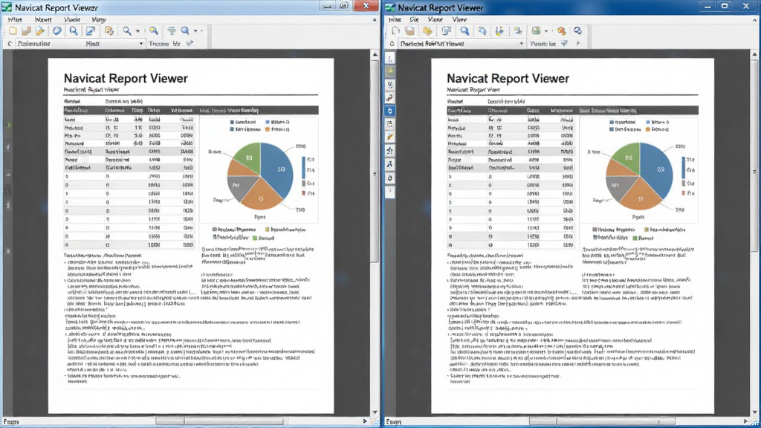Click the horizontal scrollbar right arrow in left window
This screenshot has width=761, height=428.
tap(365, 421)
